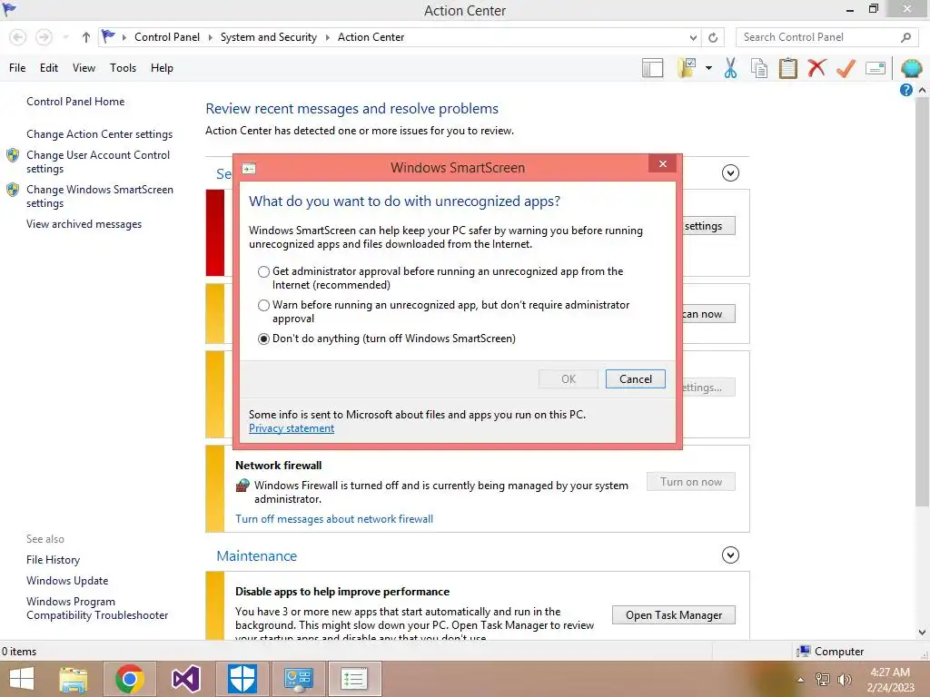The height and width of the screenshot is (697, 930).
Task: Open the View menu
Action: (84, 68)
